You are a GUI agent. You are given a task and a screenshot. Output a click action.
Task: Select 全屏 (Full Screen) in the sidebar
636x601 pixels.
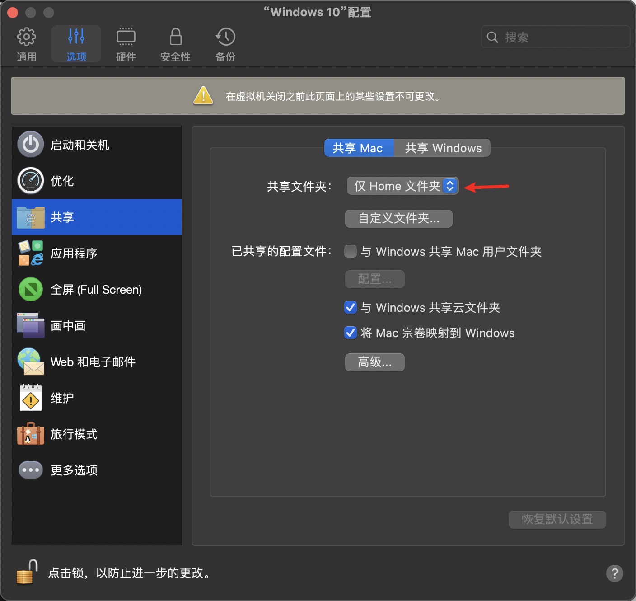coord(97,289)
